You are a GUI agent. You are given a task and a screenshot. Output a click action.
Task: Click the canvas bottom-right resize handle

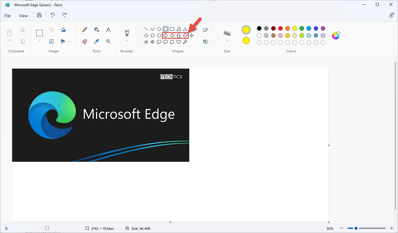tap(329, 222)
